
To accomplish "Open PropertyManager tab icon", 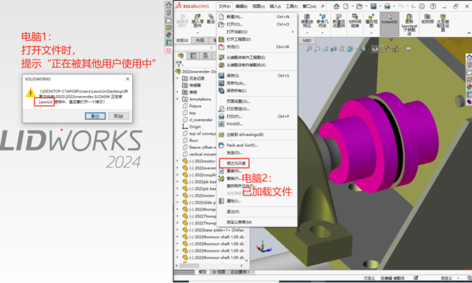I will 193,55.
